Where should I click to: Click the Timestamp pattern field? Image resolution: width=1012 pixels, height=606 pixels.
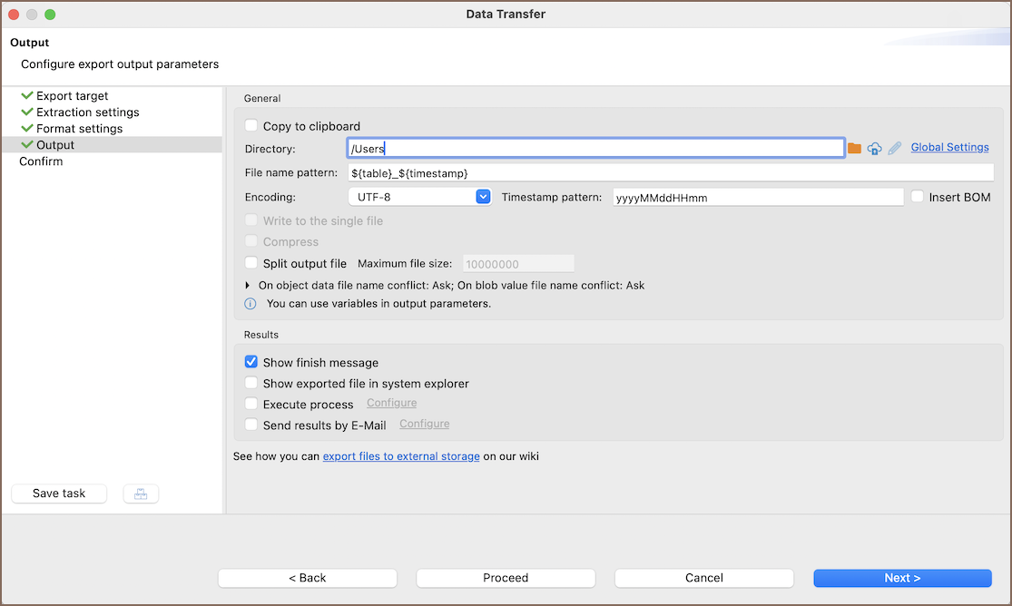click(758, 197)
